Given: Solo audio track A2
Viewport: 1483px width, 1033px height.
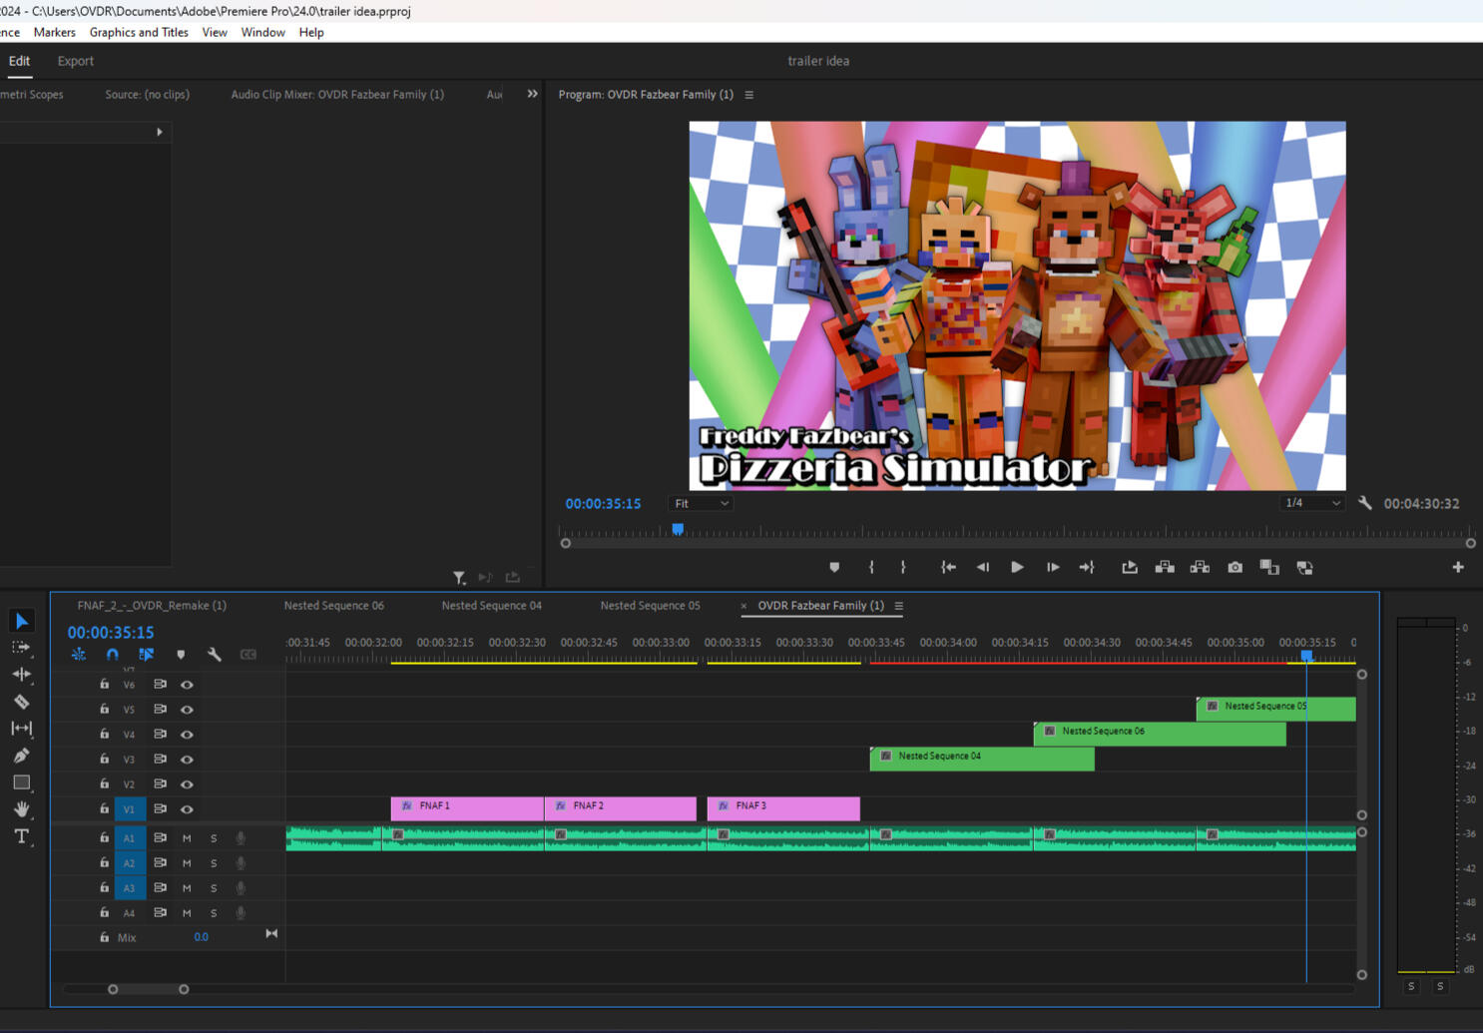Looking at the screenshot, I should pyautogui.click(x=214, y=863).
